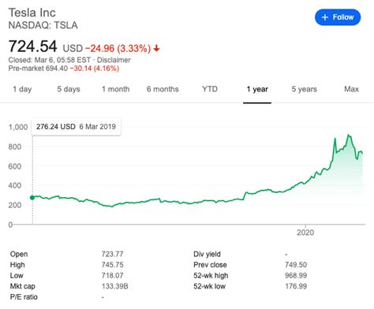Viewport: 374px width, 309px height.
Task: Switch to 5 years range
Action: 305,89
